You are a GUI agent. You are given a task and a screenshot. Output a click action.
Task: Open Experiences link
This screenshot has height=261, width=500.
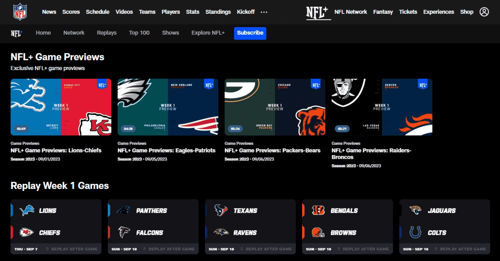pyautogui.click(x=439, y=12)
